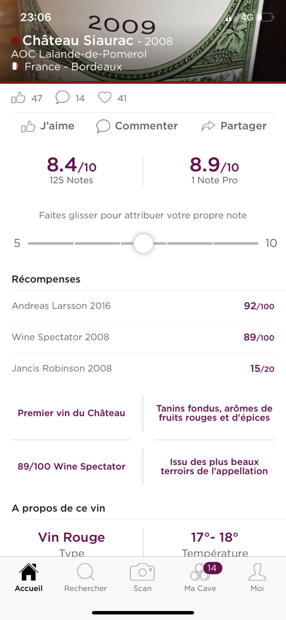Open the Commenter action
The image size is (286, 620).
pos(137,126)
